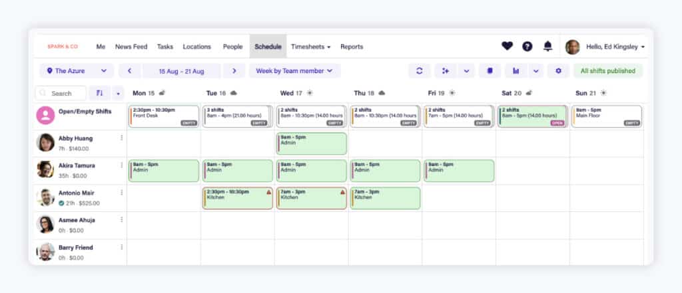
Task: Expand the chevron next to the bar chart button
Action: pos(536,70)
